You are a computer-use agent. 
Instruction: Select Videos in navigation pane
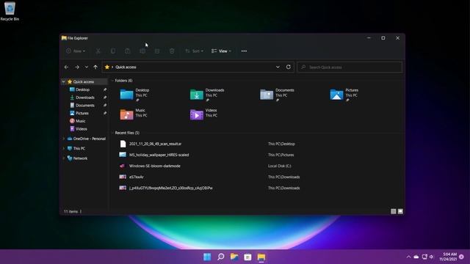81,129
